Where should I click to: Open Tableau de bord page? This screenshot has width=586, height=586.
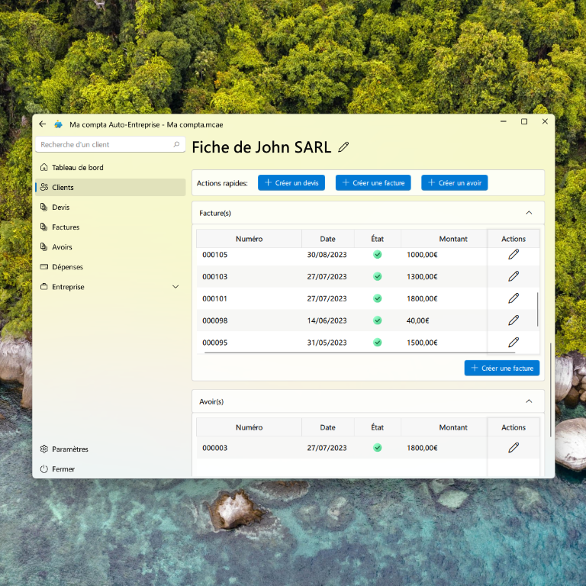[x=77, y=167]
